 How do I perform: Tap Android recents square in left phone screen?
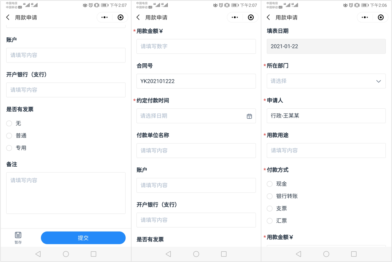pyautogui.click(x=93, y=254)
